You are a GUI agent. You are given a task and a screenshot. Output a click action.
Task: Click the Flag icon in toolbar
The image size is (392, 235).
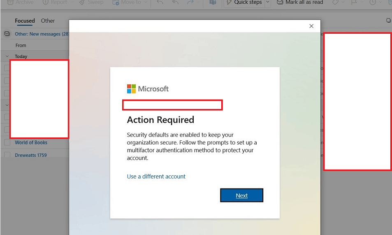pyautogui.click(x=354, y=2)
